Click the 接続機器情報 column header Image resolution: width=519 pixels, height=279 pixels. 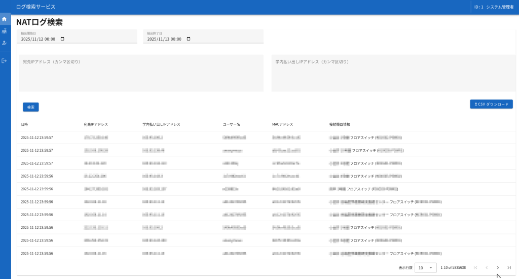(x=340, y=124)
